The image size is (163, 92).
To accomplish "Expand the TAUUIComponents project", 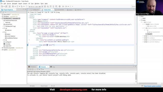I will tap(1, 48).
